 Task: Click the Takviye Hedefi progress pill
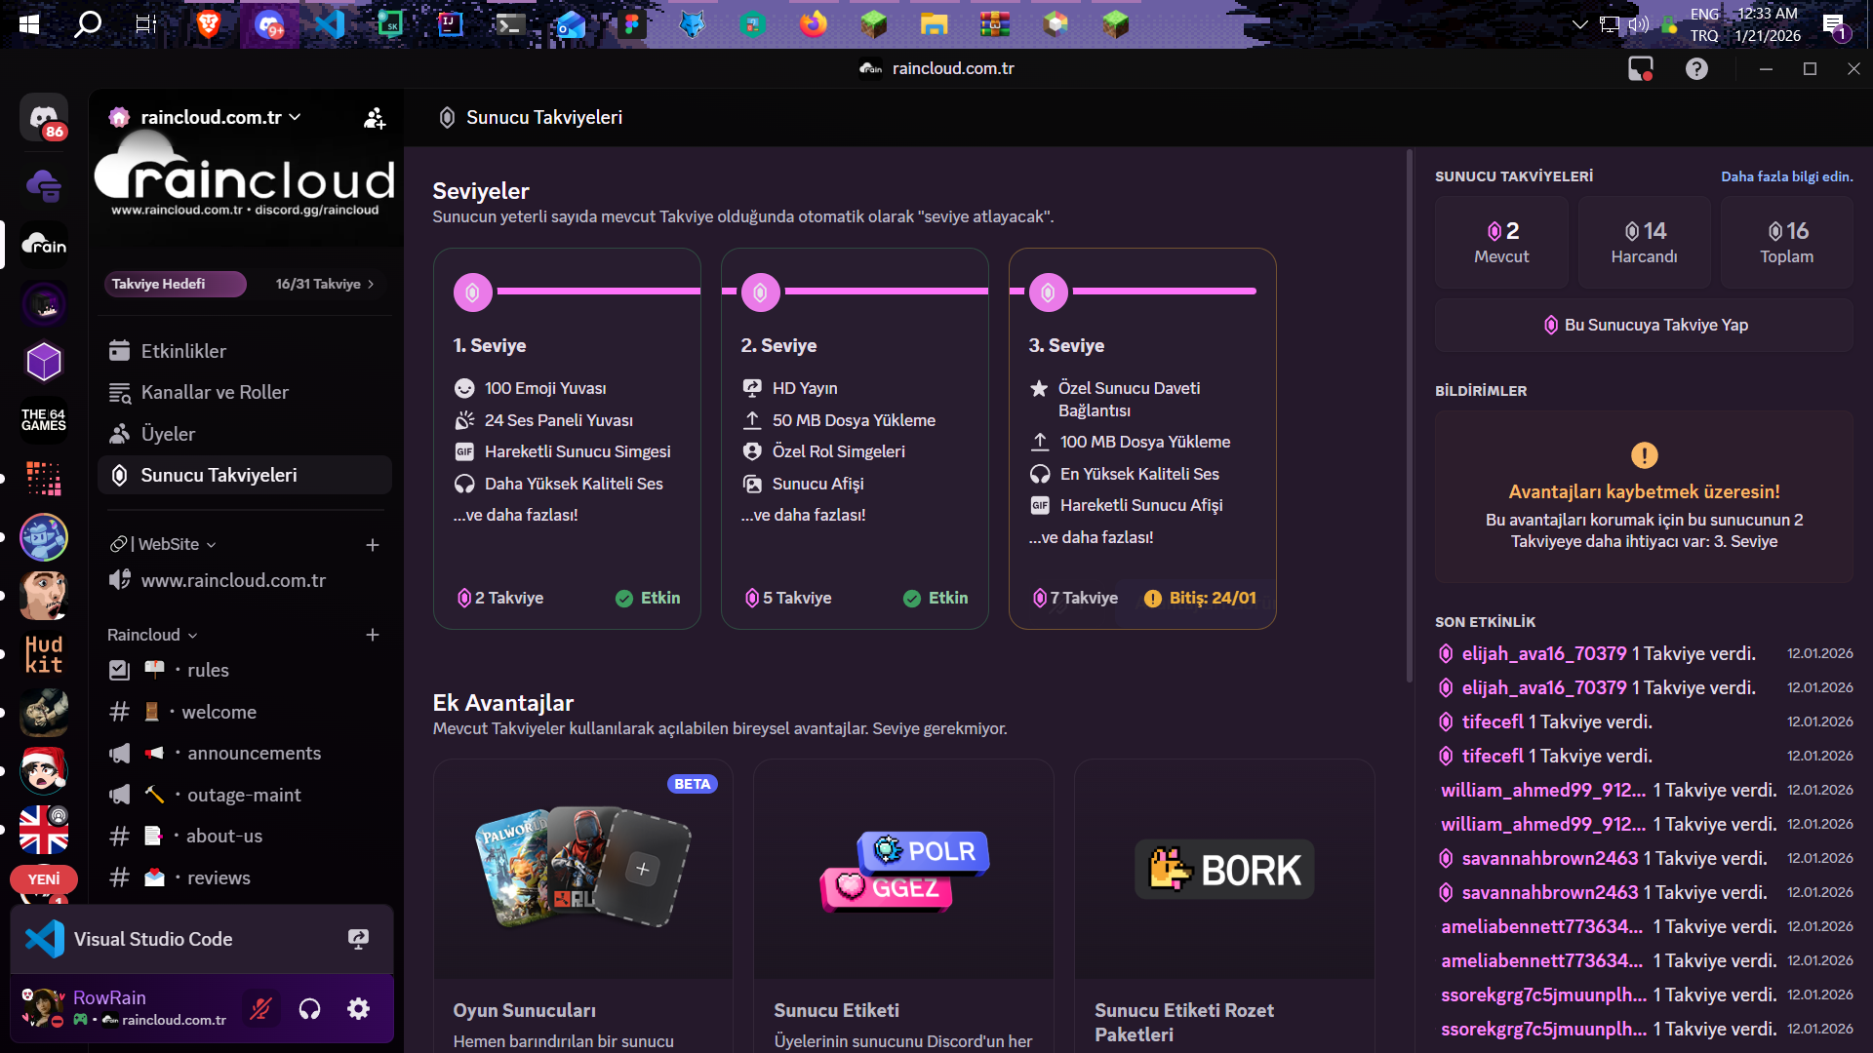tap(176, 284)
